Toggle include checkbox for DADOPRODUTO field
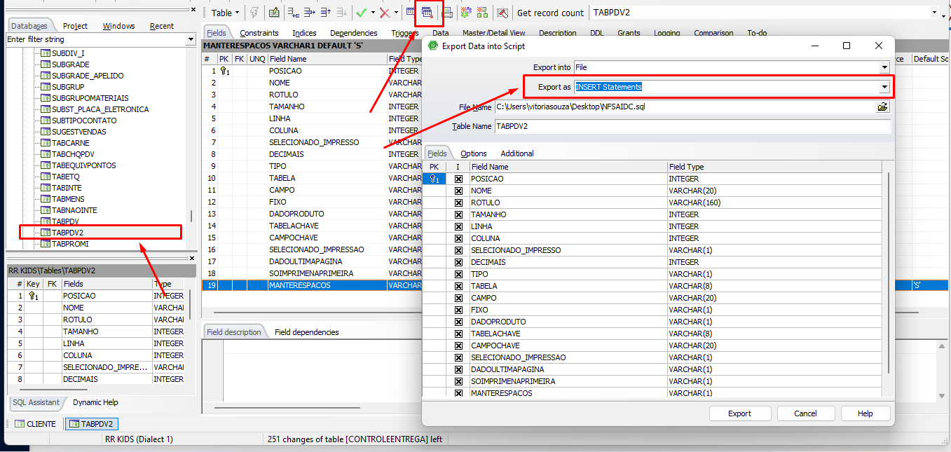The width and height of the screenshot is (951, 452). 458,322
